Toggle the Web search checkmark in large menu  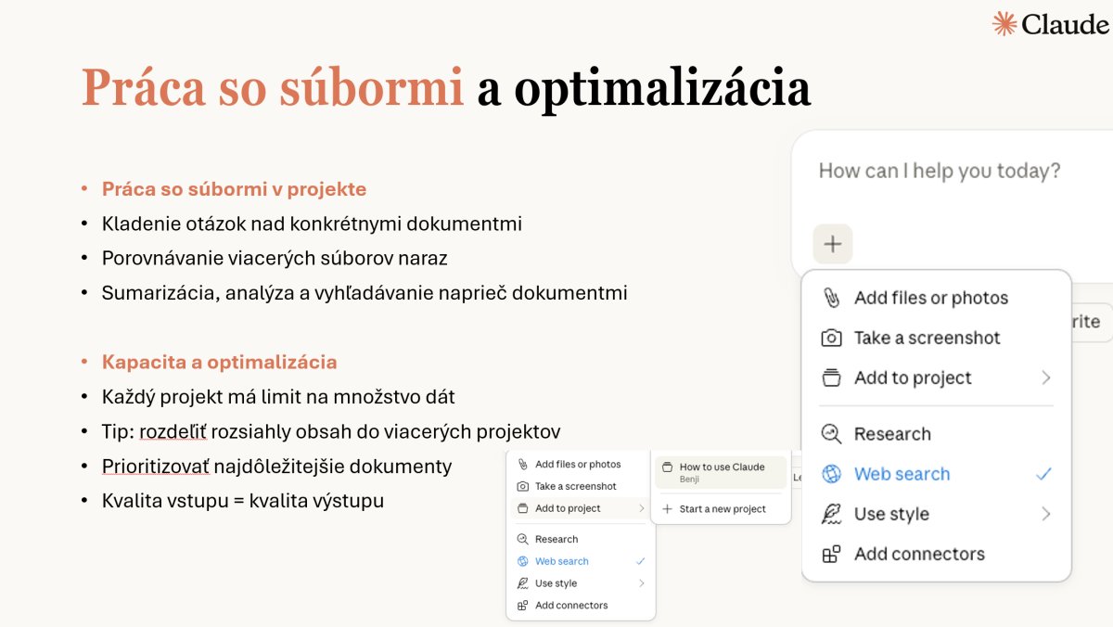[x=1044, y=474]
